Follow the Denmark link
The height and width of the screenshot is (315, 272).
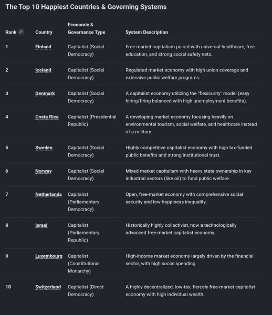[45, 93]
